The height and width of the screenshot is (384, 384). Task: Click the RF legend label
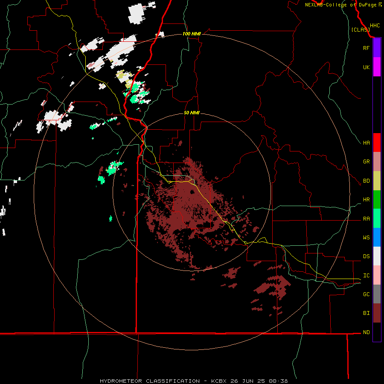click(366, 48)
